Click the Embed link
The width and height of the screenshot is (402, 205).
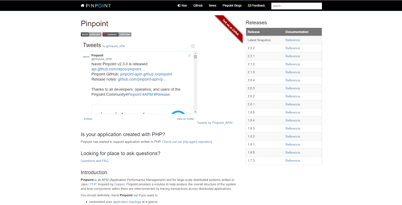pyautogui.click(x=88, y=119)
